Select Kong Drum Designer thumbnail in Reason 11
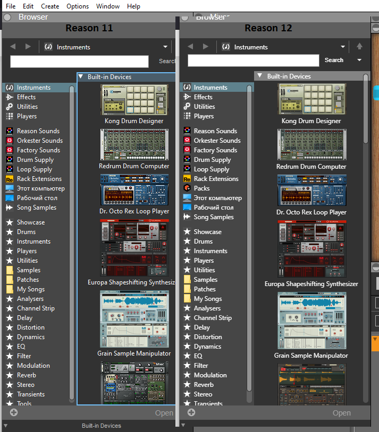 pos(134,100)
